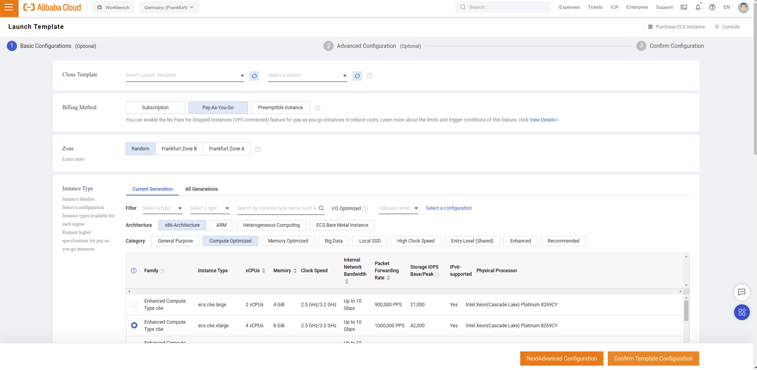This screenshot has height=370, width=757.
Task: Refresh the template version list
Action: 357,76
